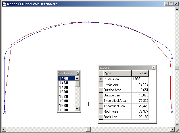This screenshot has width=180, height=133.
Task: Select the Outside Area row
Action: (117, 90)
